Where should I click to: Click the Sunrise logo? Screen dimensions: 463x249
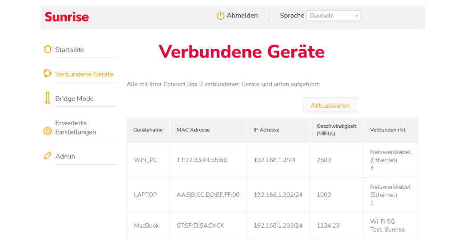[67, 17]
